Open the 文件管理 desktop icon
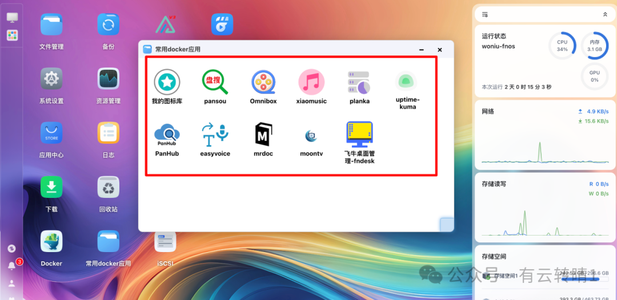The image size is (617, 300). point(51,25)
